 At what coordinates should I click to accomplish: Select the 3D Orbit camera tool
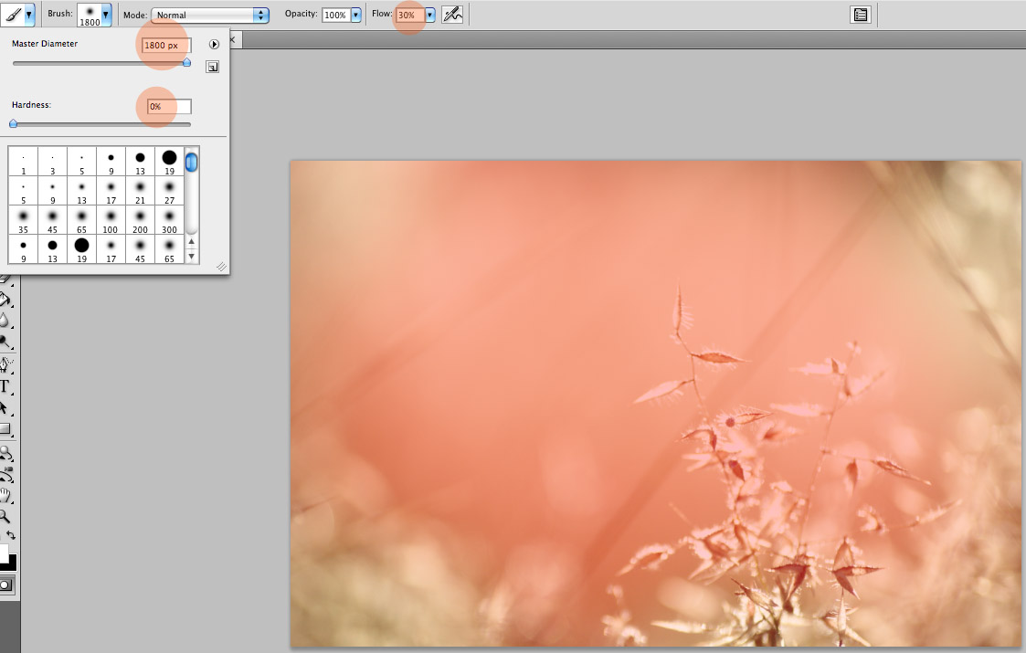tap(5, 474)
